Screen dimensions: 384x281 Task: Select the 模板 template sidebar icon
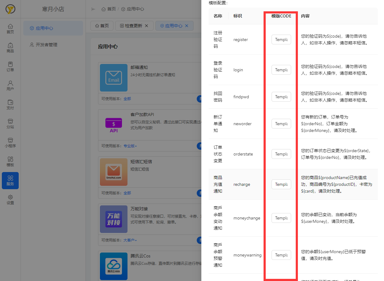10,162
